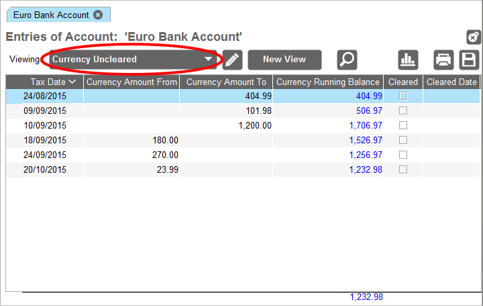Select the 24/08/2015 tax date cell
This screenshot has height=306, width=483.
[x=45, y=96]
